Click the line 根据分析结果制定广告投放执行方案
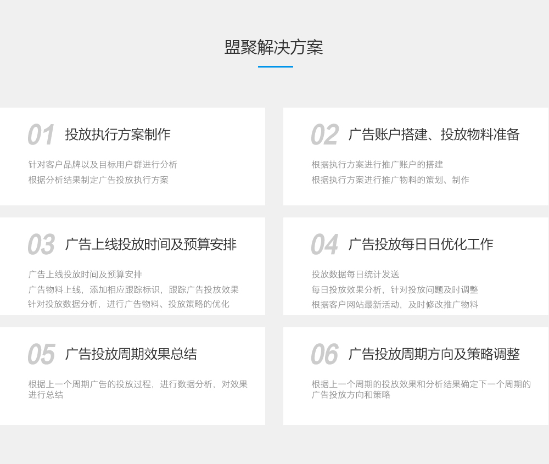This screenshot has width=549, height=464. (x=98, y=180)
